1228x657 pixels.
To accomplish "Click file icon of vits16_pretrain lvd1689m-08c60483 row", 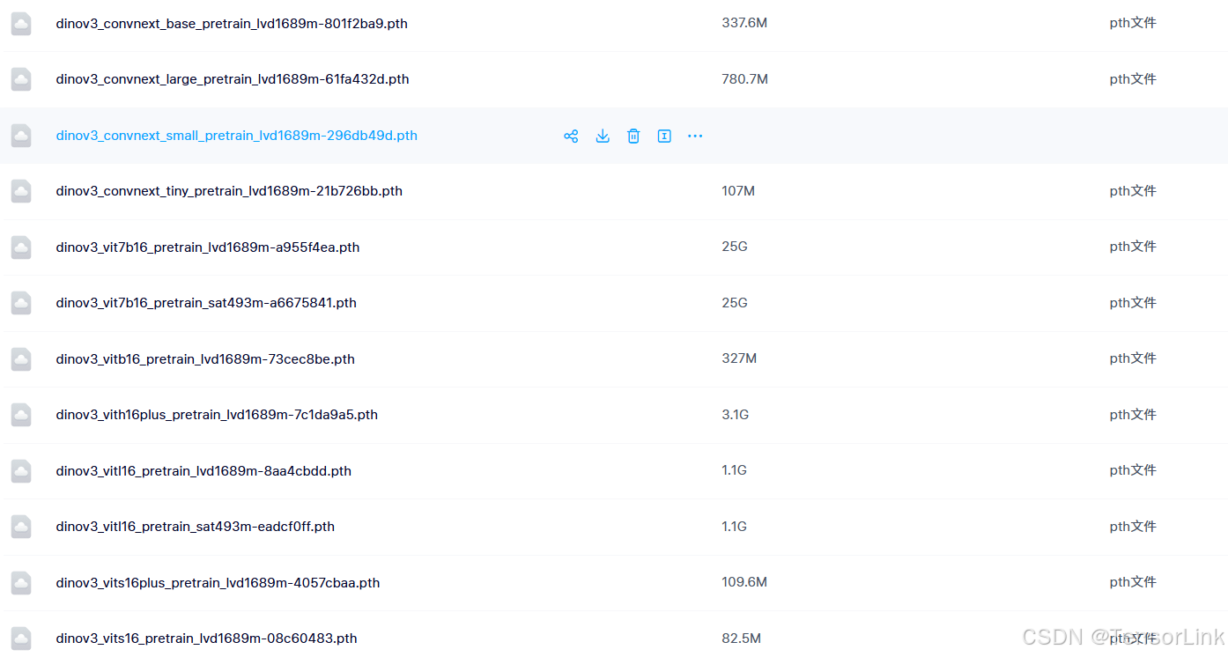I will point(21,639).
